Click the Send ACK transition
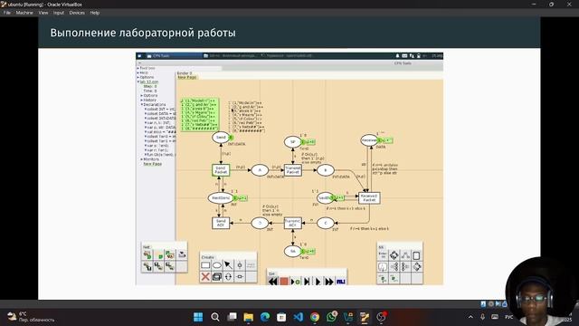This screenshot has width=579, height=326. click(x=221, y=223)
